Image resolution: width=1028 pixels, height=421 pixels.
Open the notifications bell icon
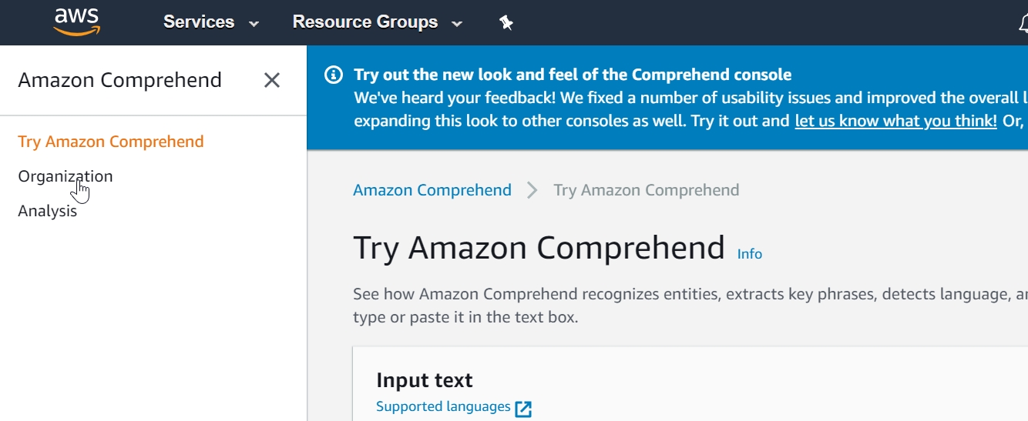tap(1023, 23)
